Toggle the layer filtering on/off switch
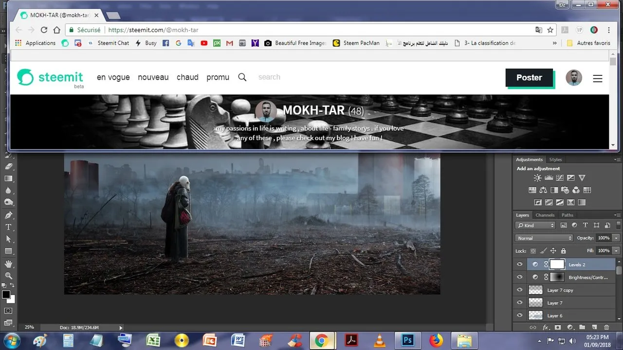623x350 pixels. tap(618, 225)
